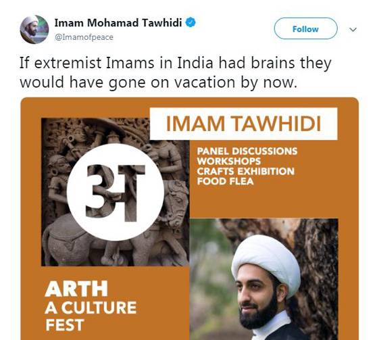The height and width of the screenshot is (340, 375).
Task: Follow Imam Mohamad Tawhidi
Action: point(305,28)
